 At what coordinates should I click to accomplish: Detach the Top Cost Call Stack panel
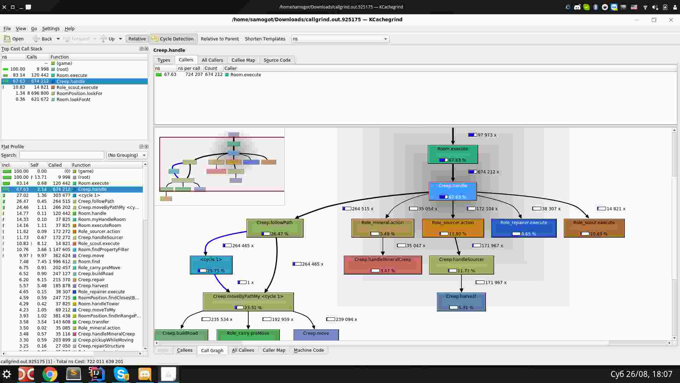(x=141, y=49)
